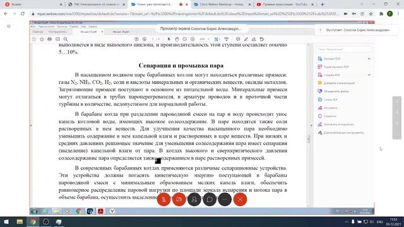Select the hand pan tool in Acrobat
The width and height of the screenshot is (404, 227).
pos(177,39)
